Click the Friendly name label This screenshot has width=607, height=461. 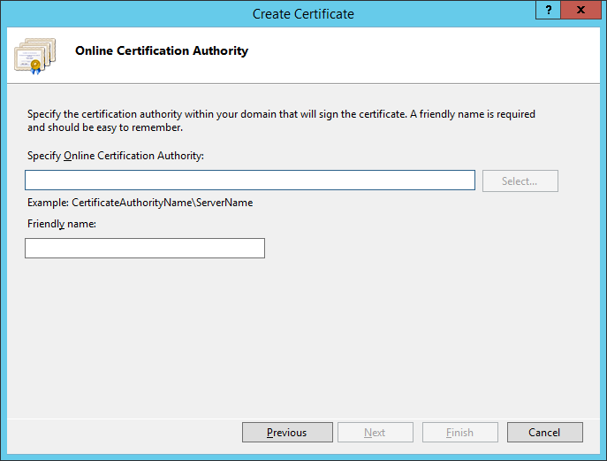(62, 225)
